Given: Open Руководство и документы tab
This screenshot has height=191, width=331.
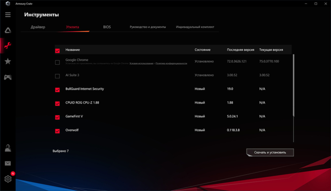Looking at the screenshot, I should (148, 27).
